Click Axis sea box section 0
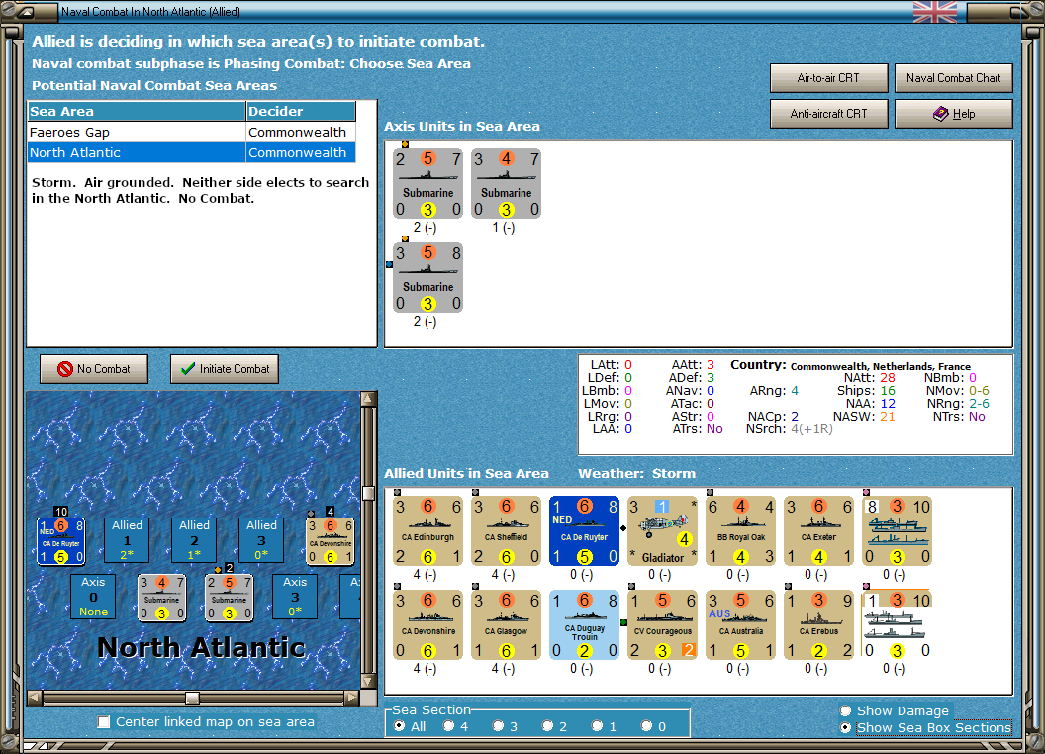Screen dimensions: 1045x754 point(93,597)
